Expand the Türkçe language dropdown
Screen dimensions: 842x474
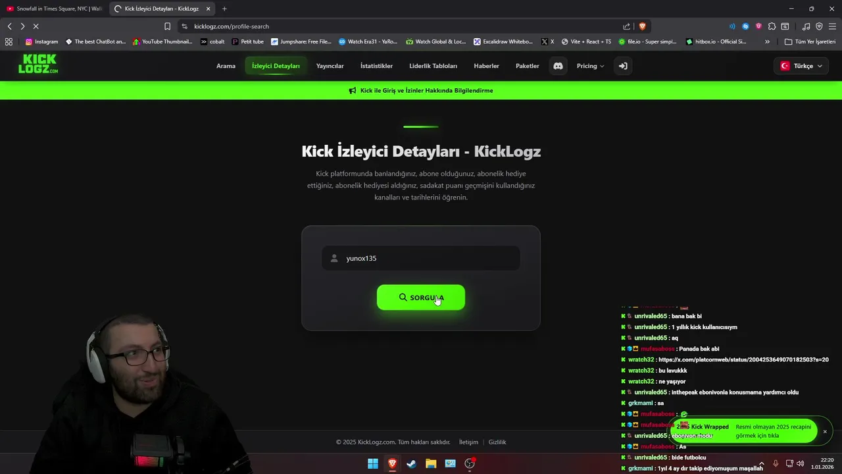tap(801, 66)
